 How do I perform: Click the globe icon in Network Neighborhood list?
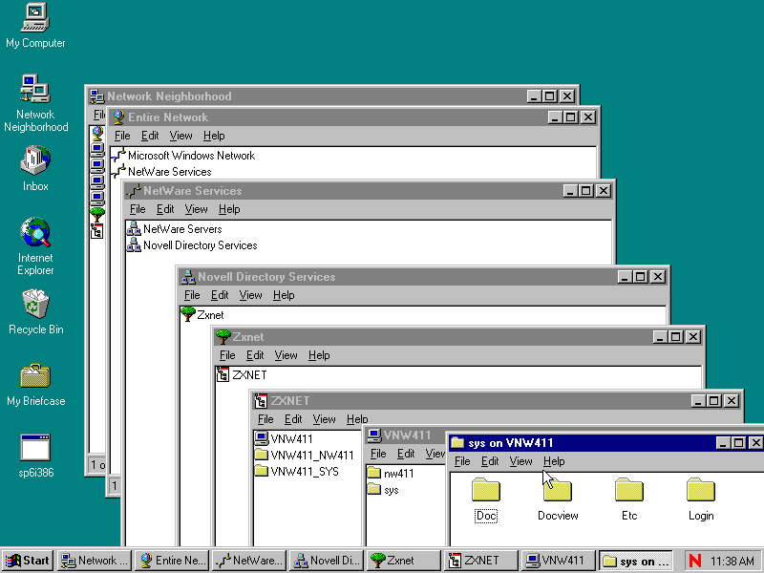coord(97,132)
